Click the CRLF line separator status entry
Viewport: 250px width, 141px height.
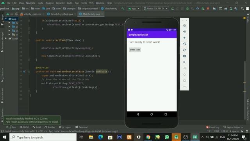pos(216,131)
